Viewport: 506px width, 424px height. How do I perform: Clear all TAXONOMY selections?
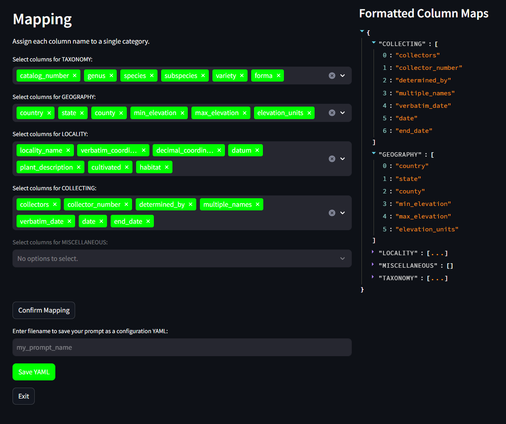pyautogui.click(x=332, y=76)
